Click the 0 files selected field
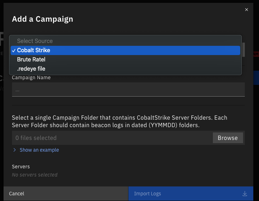 (112, 138)
